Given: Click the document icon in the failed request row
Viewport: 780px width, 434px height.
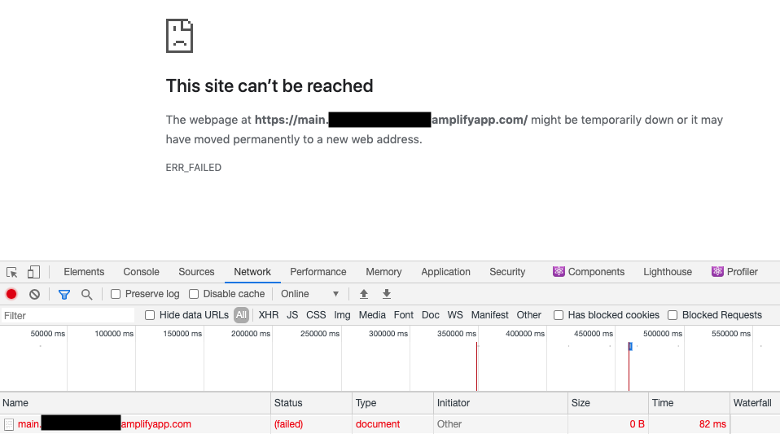Looking at the screenshot, I should coord(9,424).
